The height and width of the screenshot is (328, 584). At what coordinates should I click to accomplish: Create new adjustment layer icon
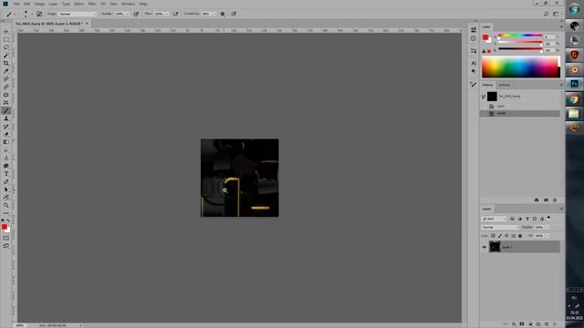click(x=530, y=324)
